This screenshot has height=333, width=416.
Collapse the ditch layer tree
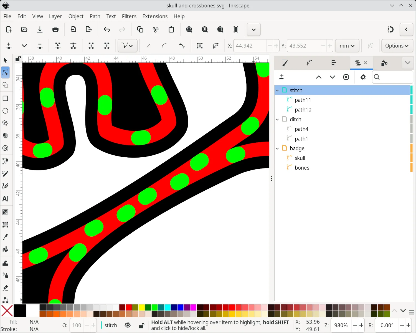277,120
